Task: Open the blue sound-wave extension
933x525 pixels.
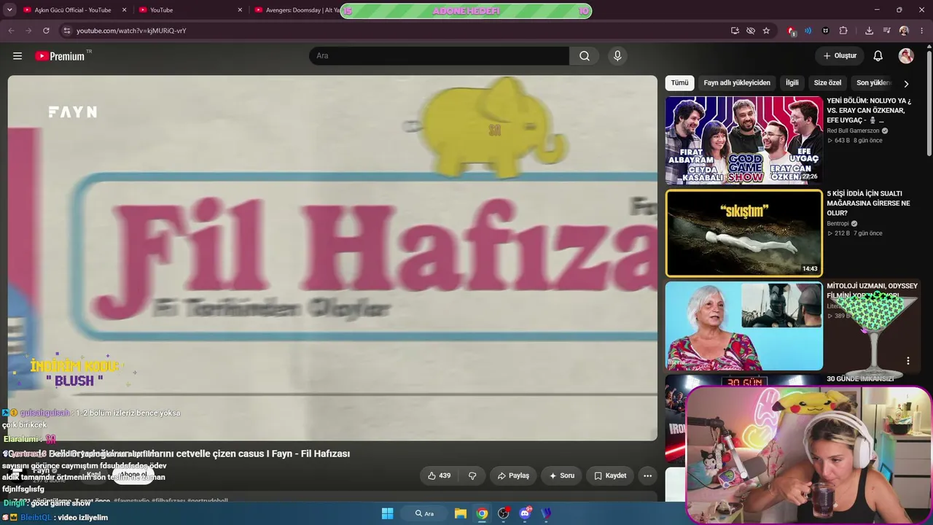Action: coord(808,31)
